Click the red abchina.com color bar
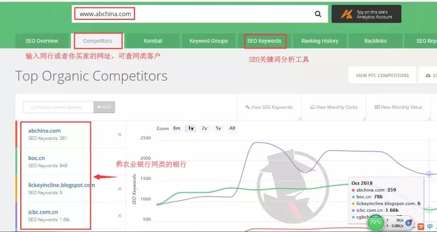This screenshot has width=437, height=232. coord(16,134)
